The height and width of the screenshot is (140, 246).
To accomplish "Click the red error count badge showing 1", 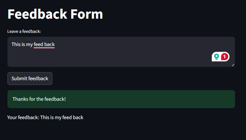I will [225, 57].
